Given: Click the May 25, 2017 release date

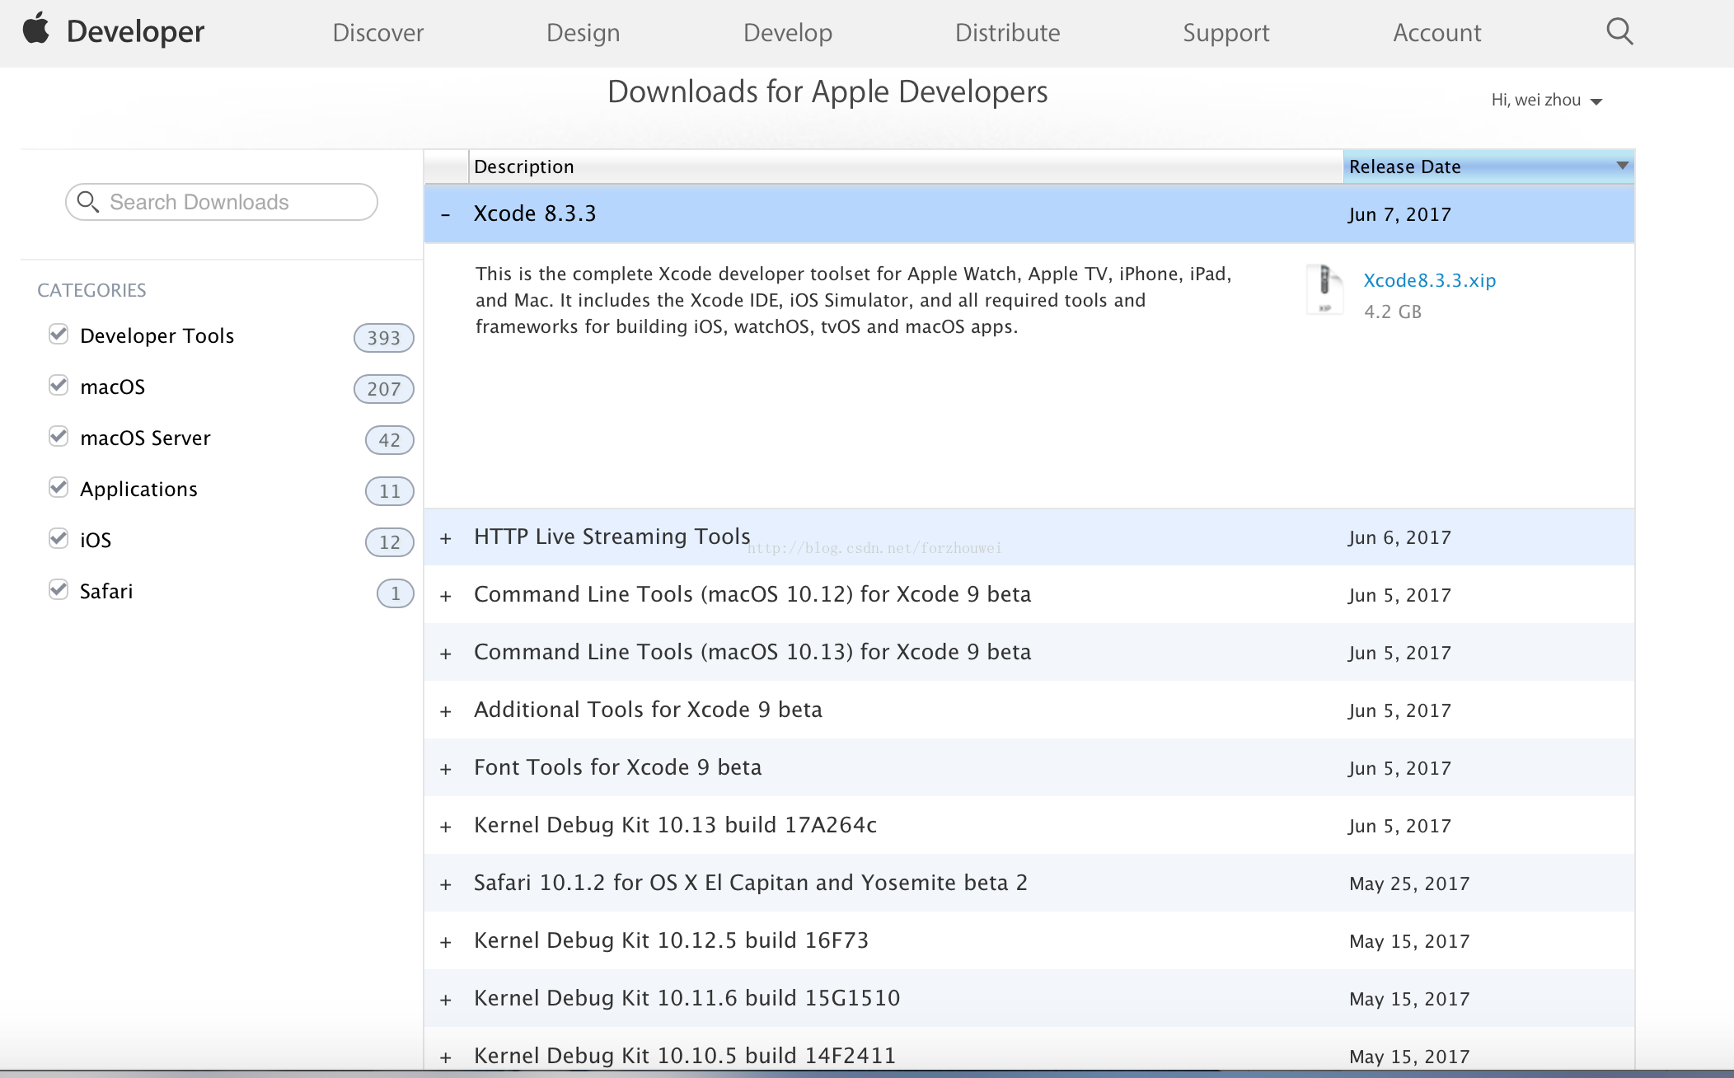Looking at the screenshot, I should coord(1410,883).
